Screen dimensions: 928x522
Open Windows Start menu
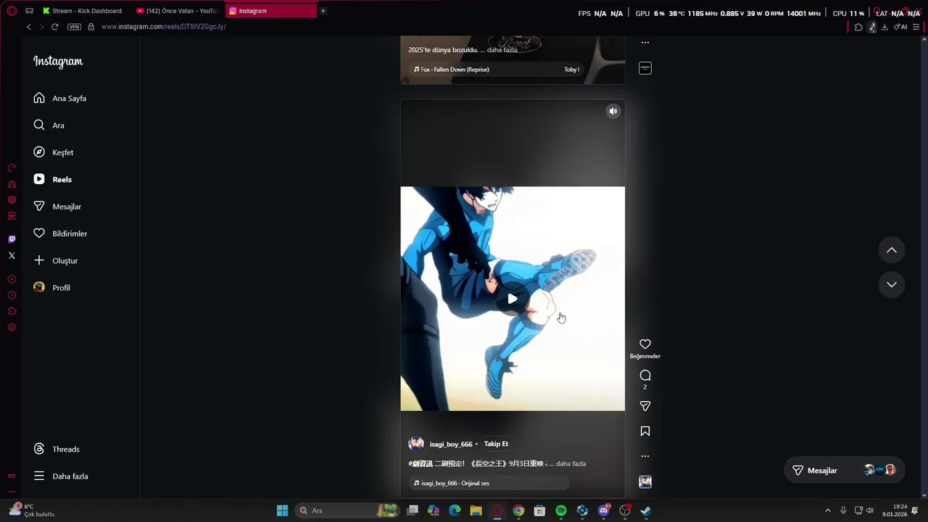point(282,510)
